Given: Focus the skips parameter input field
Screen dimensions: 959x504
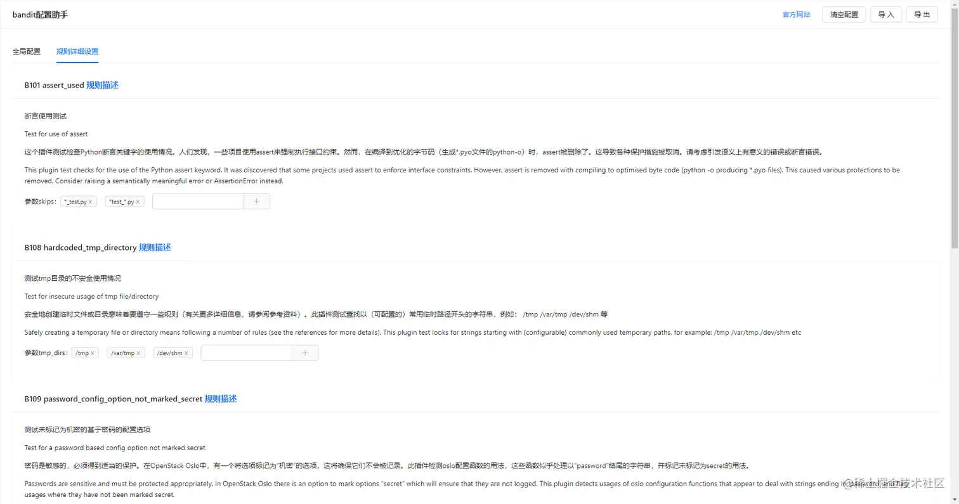Looking at the screenshot, I should (x=198, y=202).
